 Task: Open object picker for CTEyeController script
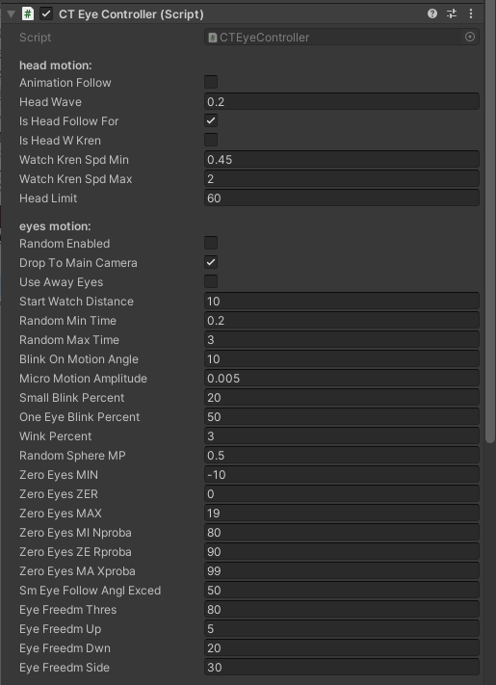coord(470,38)
